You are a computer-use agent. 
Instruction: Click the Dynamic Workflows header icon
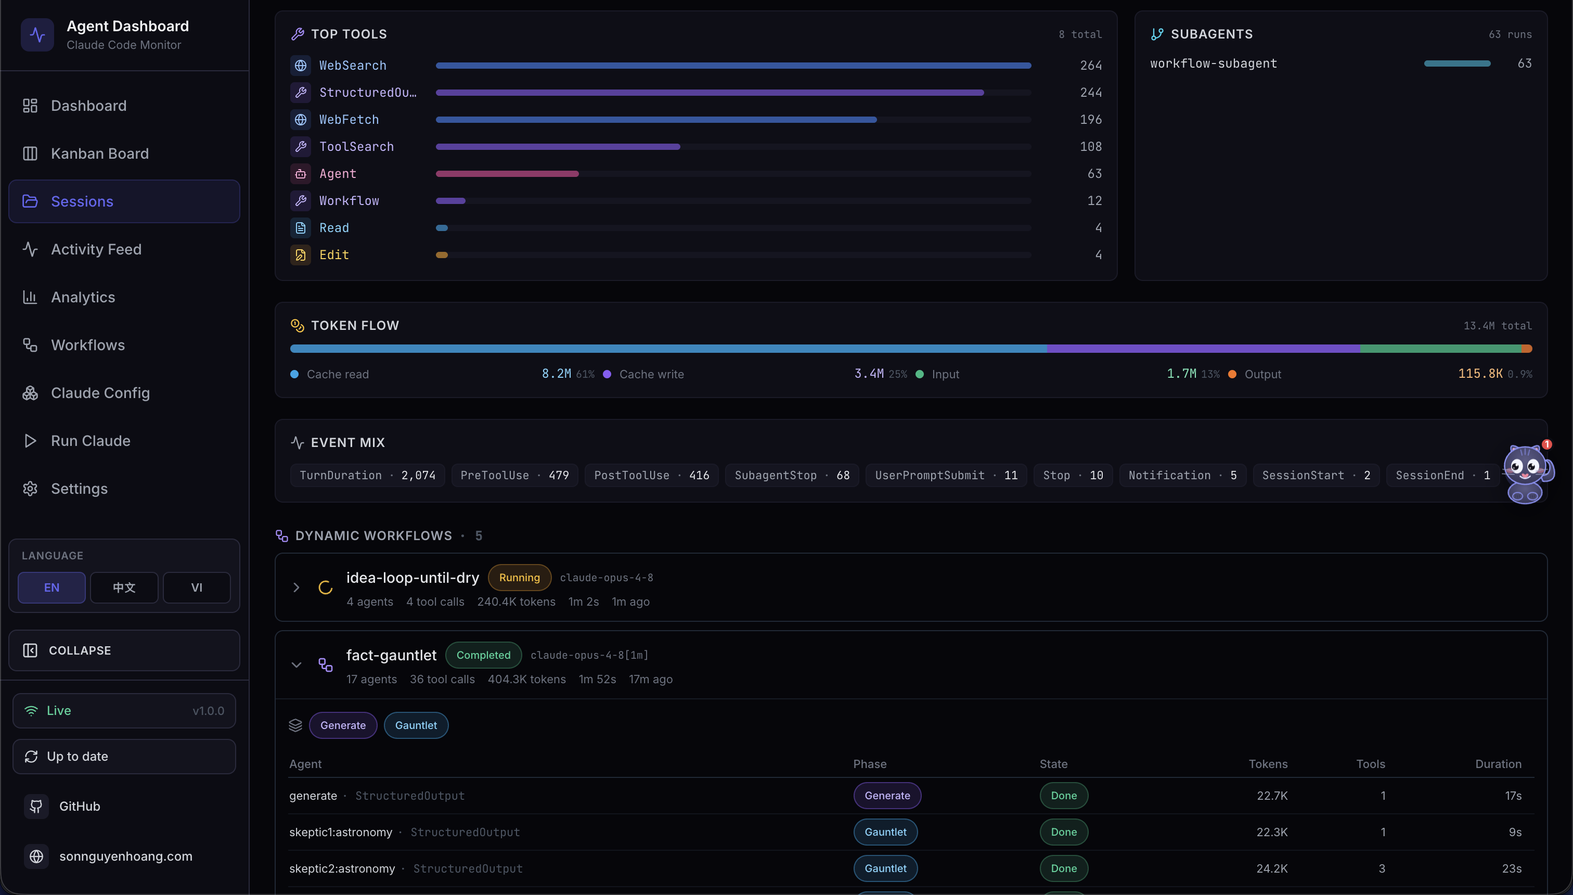(282, 535)
